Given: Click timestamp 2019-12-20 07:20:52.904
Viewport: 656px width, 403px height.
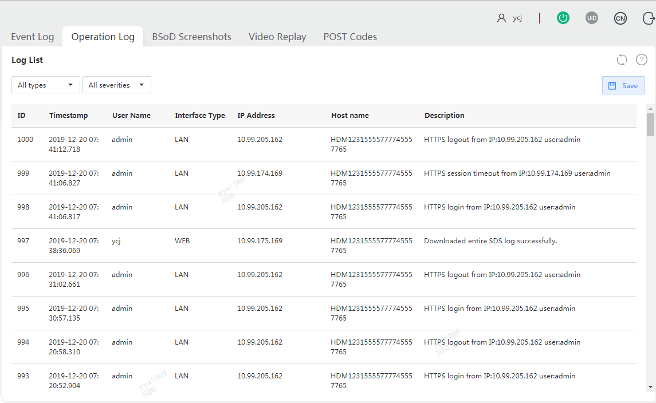Looking at the screenshot, I should tap(74, 381).
